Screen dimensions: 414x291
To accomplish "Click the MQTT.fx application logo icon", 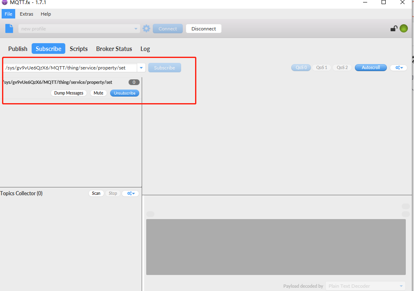I will (x=5, y=2).
